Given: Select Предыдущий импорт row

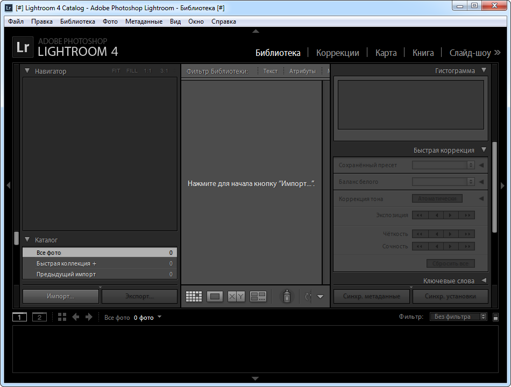Looking at the screenshot, I should [x=100, y=274].
